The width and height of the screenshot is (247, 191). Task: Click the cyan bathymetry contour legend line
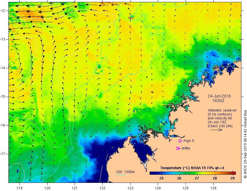coord(121,175)
